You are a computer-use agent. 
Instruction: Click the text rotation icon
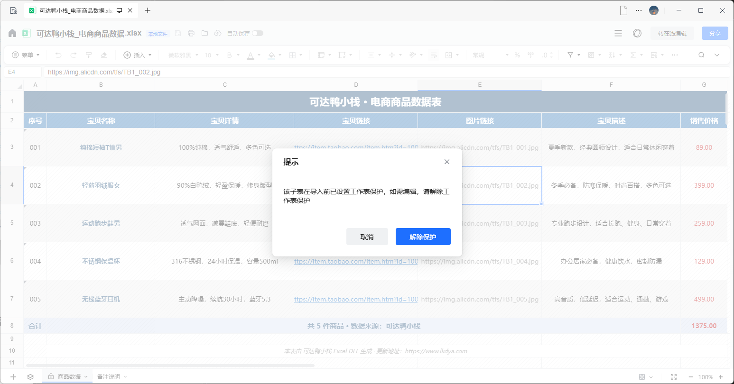pos(413,55)
